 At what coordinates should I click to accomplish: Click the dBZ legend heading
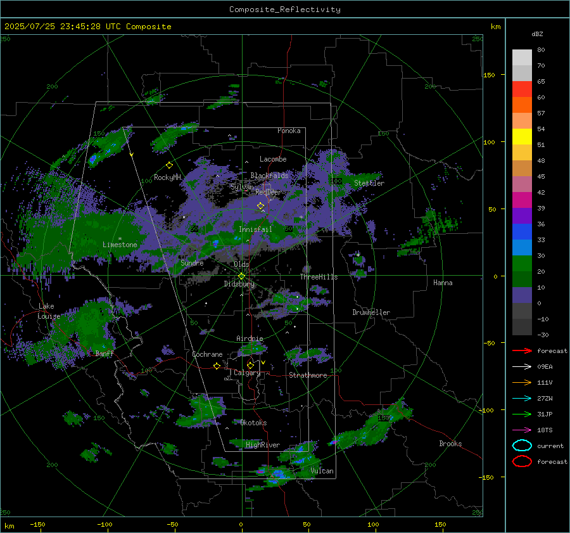537,34
